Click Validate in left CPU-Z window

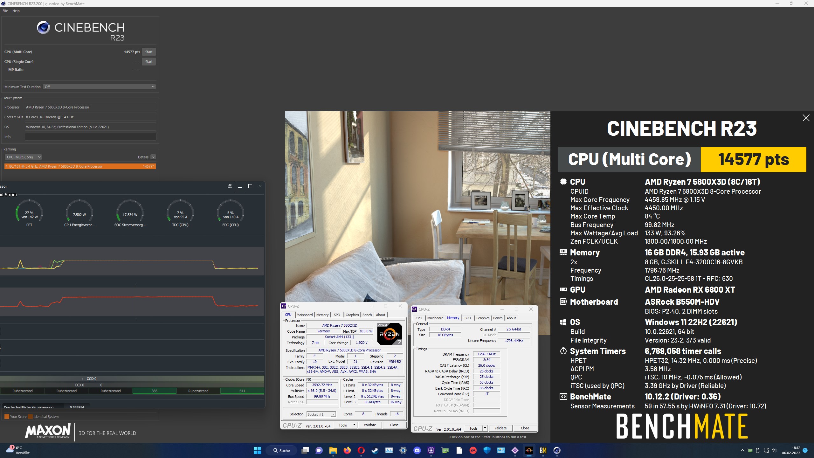pyautogui.click(x=370, y=425)
